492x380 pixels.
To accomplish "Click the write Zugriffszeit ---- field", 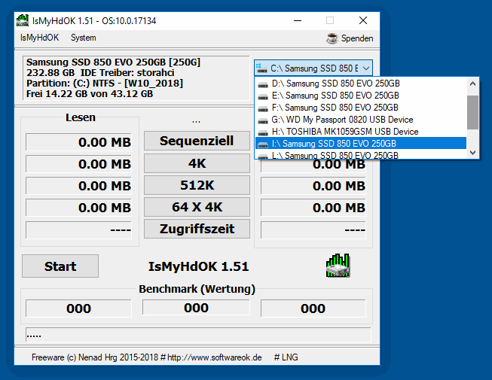I will coord(313,230).
